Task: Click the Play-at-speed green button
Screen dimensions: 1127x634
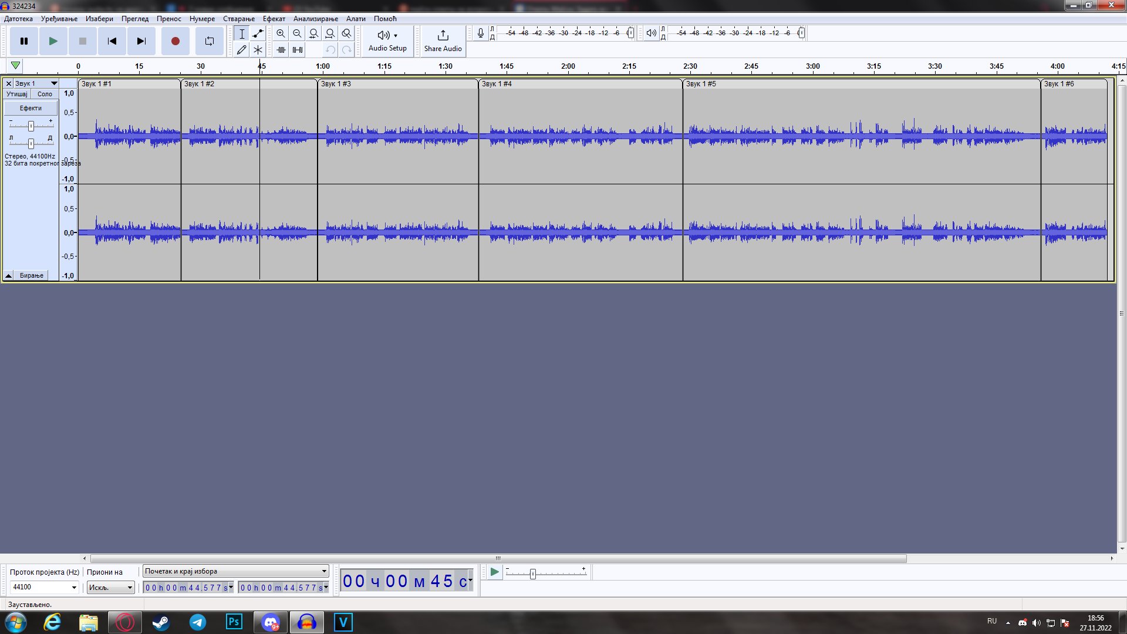Action: 494,572
